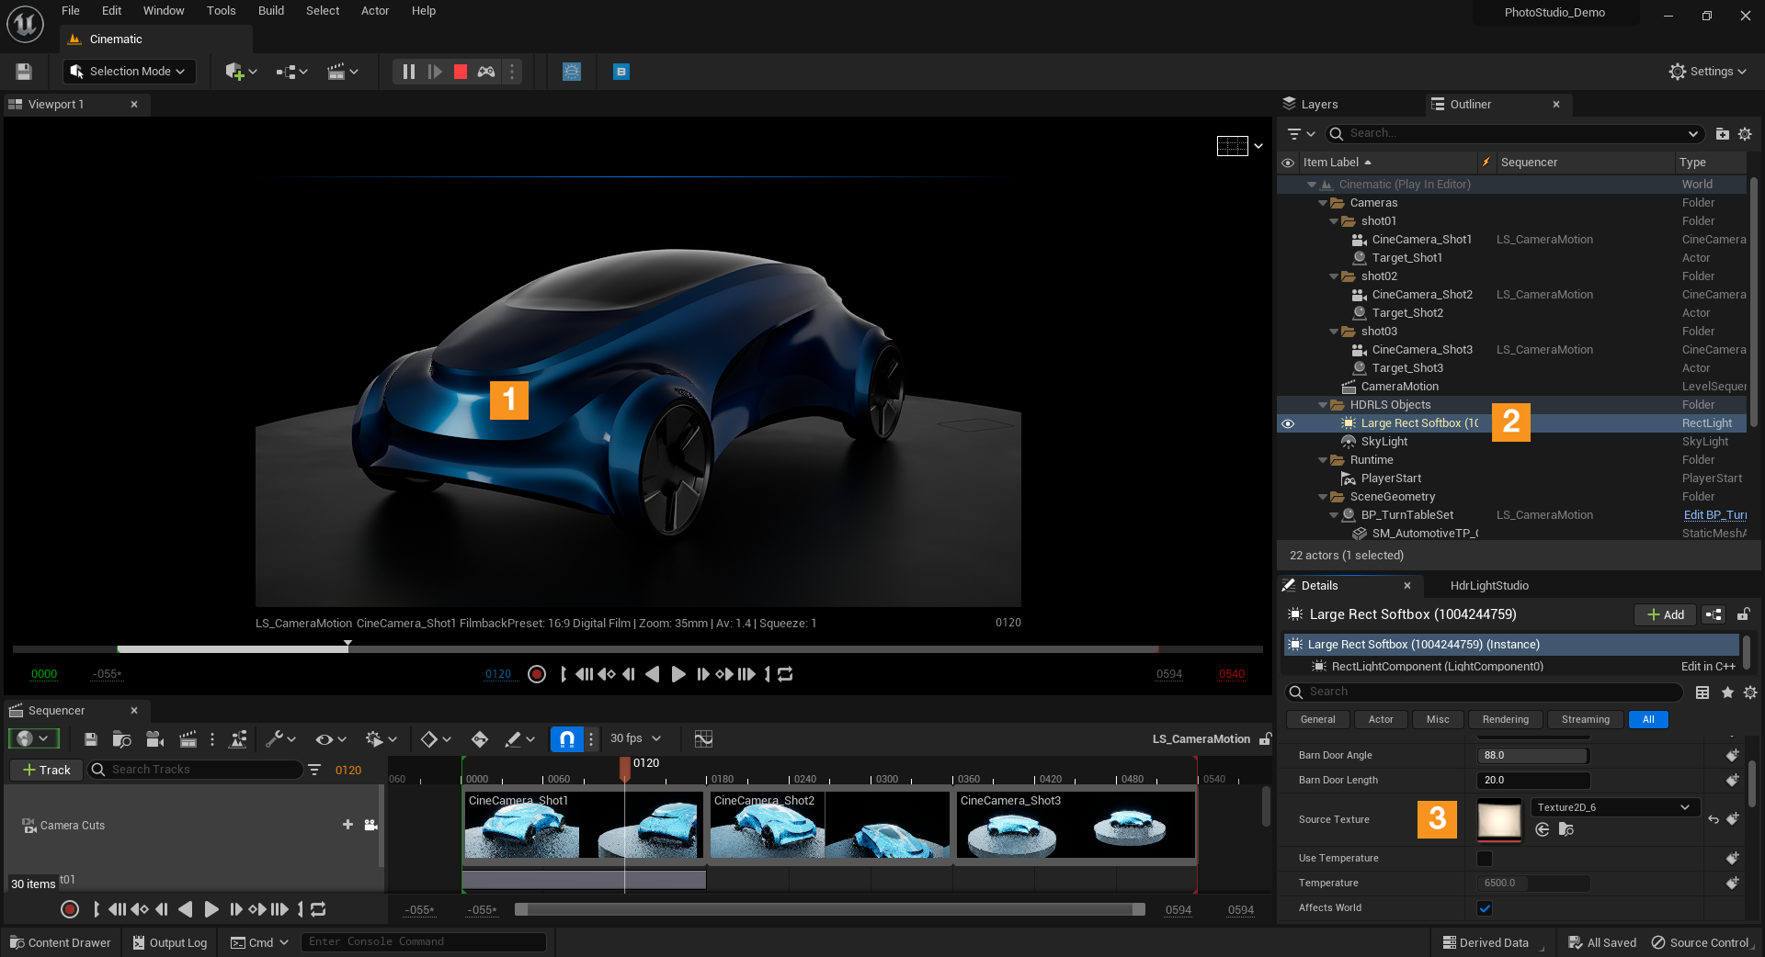Screen dimensions: 1765x957
Task: Open the Selection Mode dropdown
Action: (130, 72)
